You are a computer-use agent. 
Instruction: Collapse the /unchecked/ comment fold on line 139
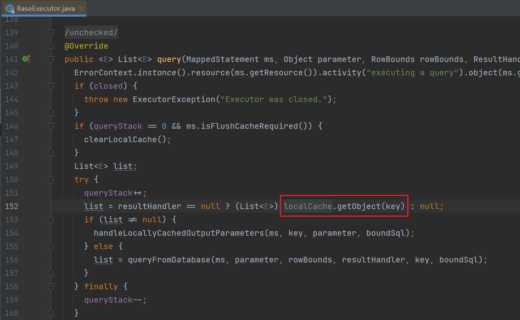[x=51, y=33]
